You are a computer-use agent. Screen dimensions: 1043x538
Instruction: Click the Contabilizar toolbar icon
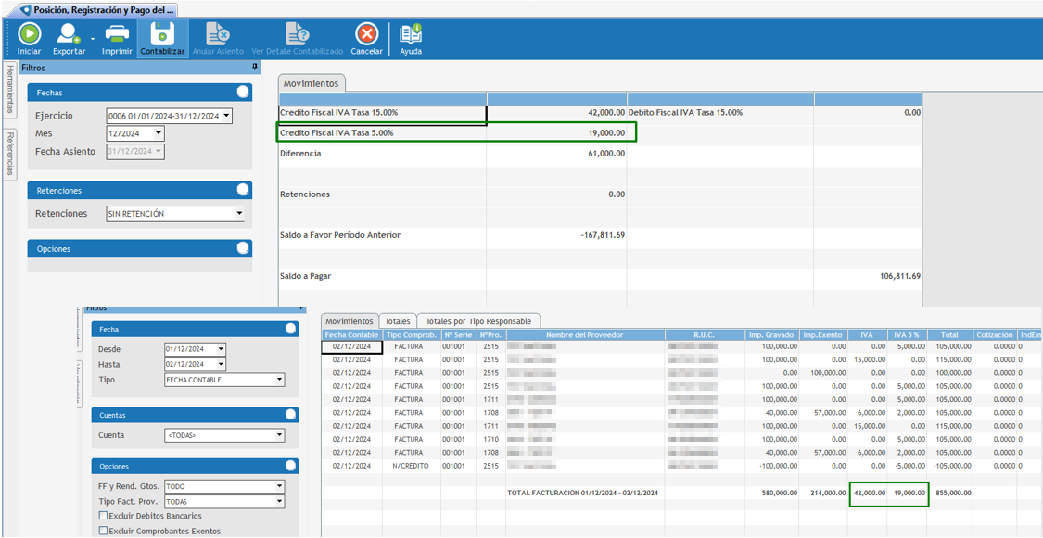point(162,34)
